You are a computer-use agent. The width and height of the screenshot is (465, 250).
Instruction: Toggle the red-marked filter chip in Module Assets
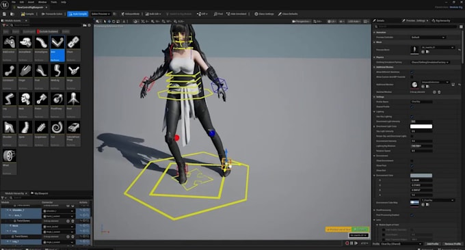[x=48, y=31]
